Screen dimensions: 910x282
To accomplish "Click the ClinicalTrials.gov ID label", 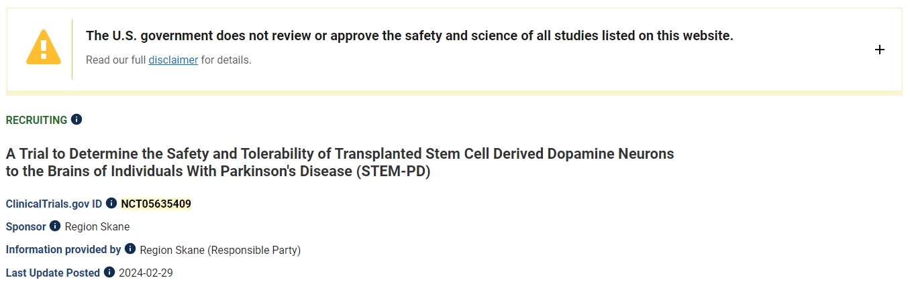I will point(54,204).
